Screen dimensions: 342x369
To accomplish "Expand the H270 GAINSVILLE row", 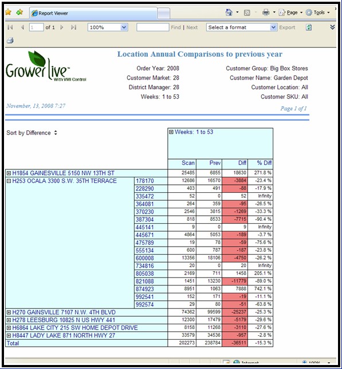I will click(9, 312).
